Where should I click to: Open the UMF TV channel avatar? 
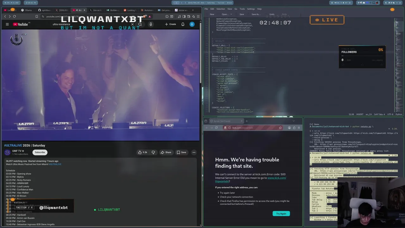[x=7, y=152]
